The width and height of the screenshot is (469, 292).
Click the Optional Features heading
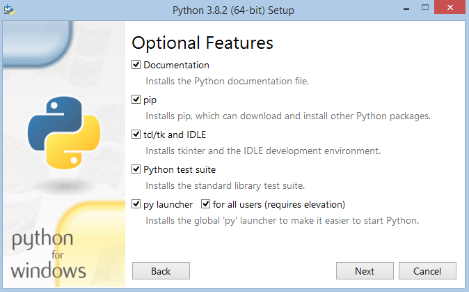202,43
